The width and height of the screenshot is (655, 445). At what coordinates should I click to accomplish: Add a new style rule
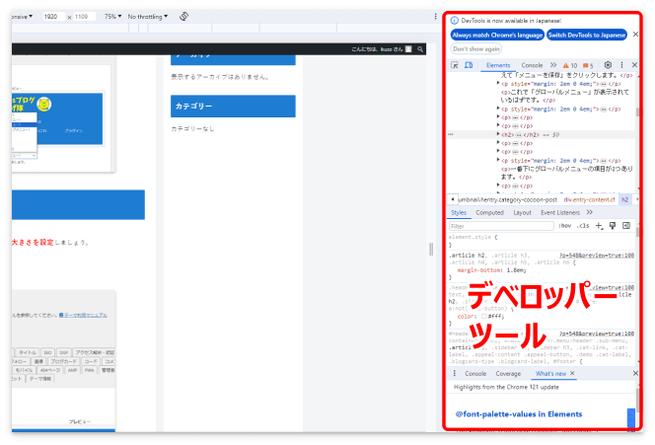click(599, 226)
